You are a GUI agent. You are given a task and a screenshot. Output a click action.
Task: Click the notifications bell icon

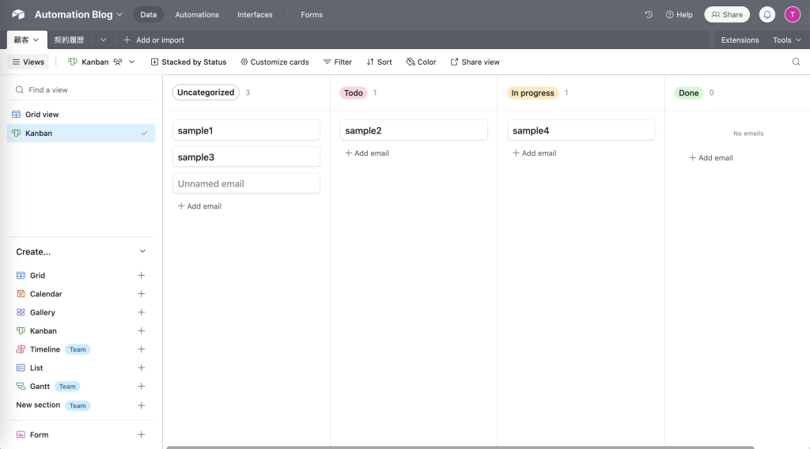click(766, 14)
